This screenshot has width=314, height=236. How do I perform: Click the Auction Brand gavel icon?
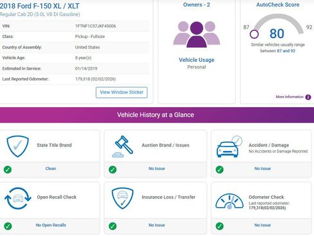pos(123,146)
